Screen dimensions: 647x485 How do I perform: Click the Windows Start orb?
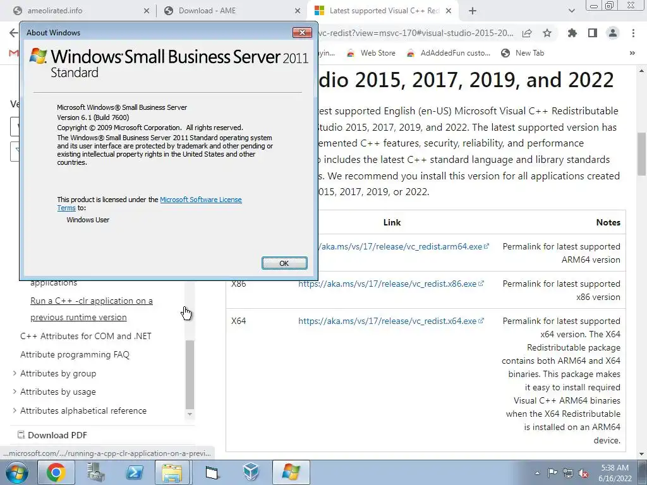click(x=17, y=472)
